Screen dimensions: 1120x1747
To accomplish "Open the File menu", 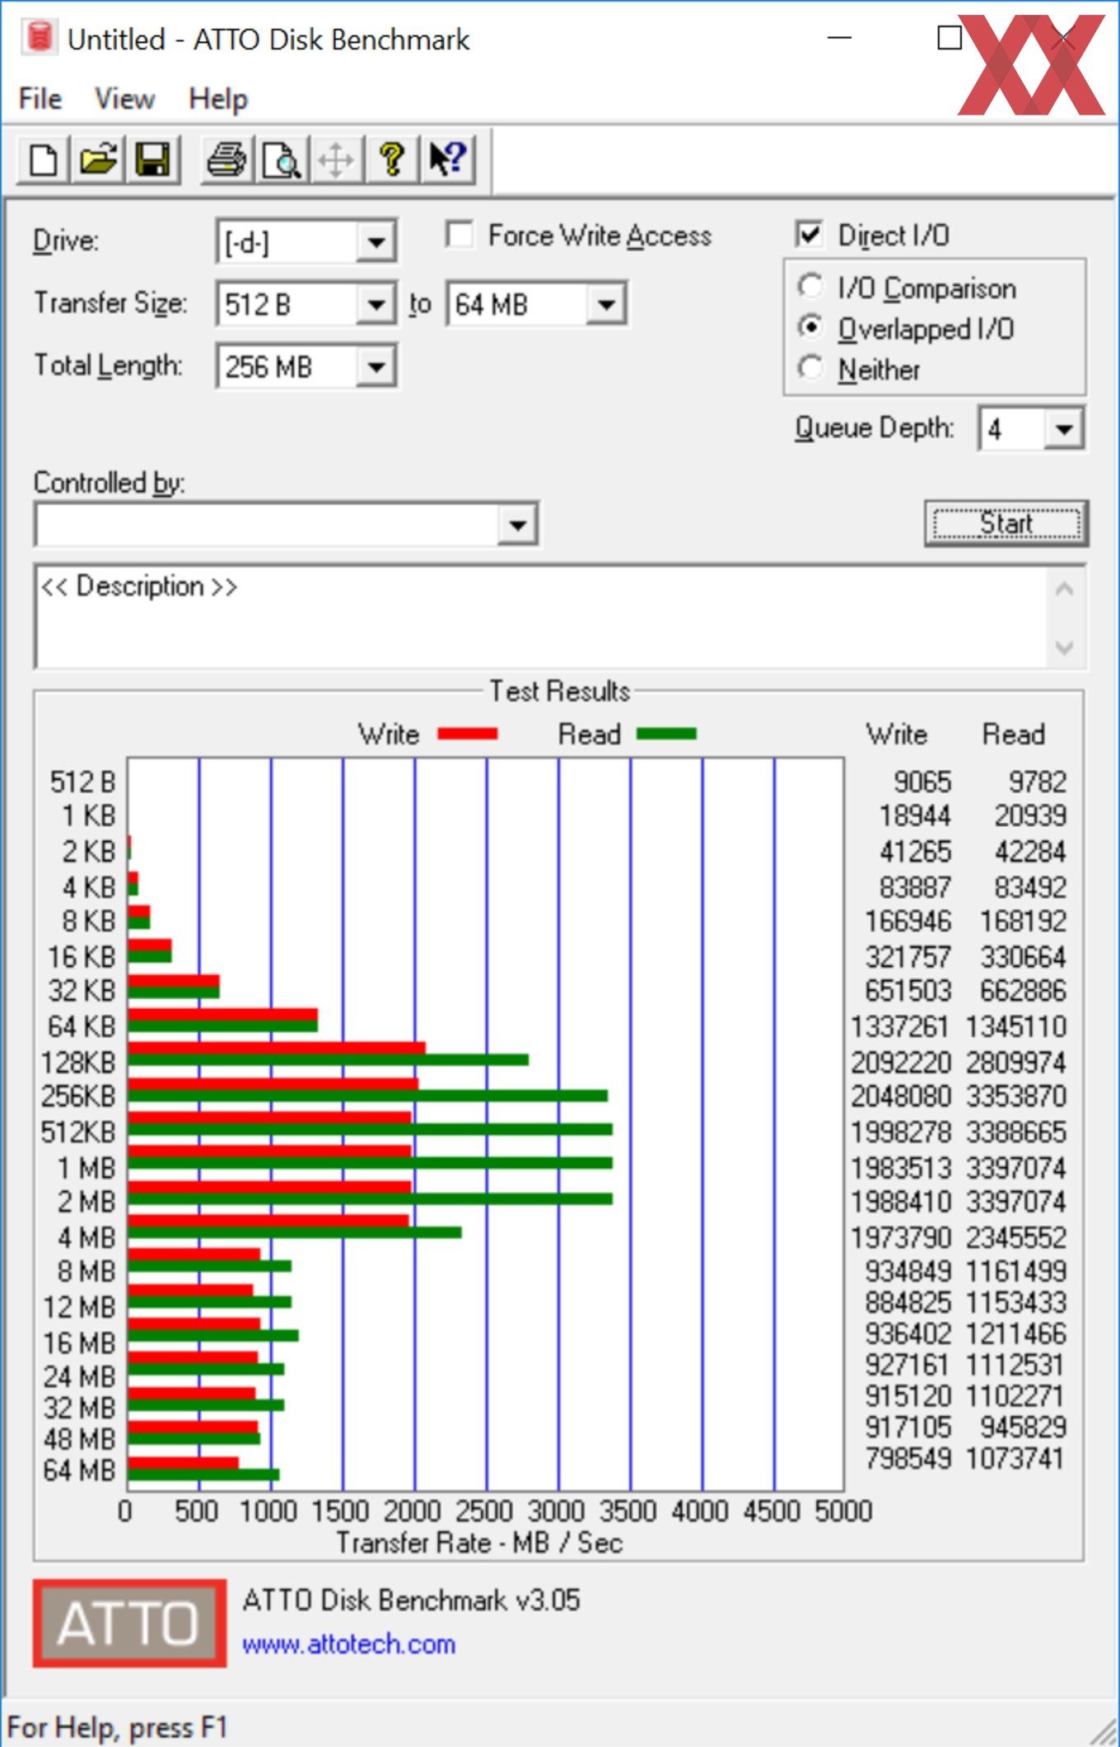I will click(x=40, y=99).
